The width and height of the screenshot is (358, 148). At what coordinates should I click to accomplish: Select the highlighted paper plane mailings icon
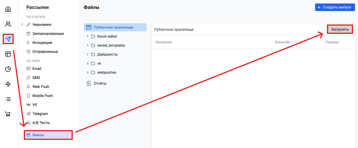click(8, 39)
